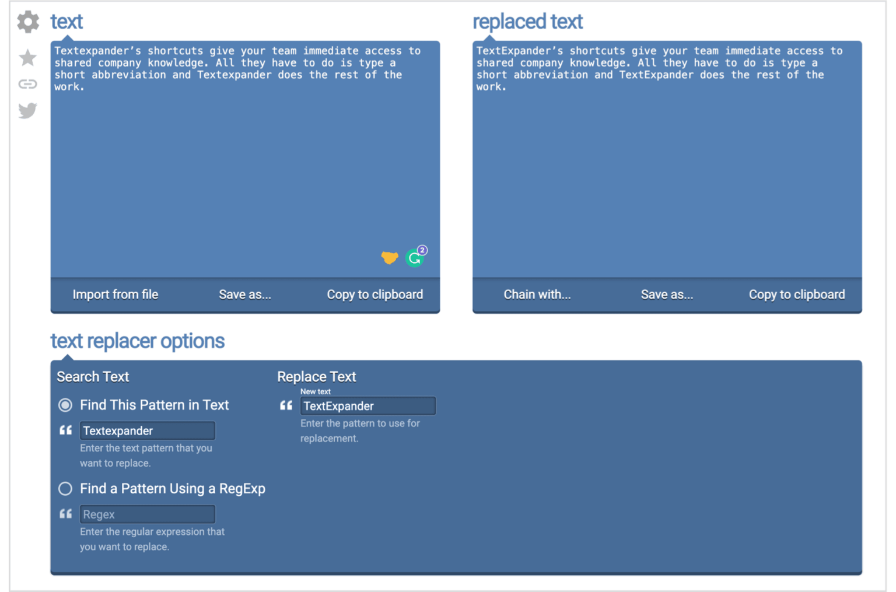896x592 pixels.
Task: Share the tool via the Twitter icon
Action: [x=27, y=110]
